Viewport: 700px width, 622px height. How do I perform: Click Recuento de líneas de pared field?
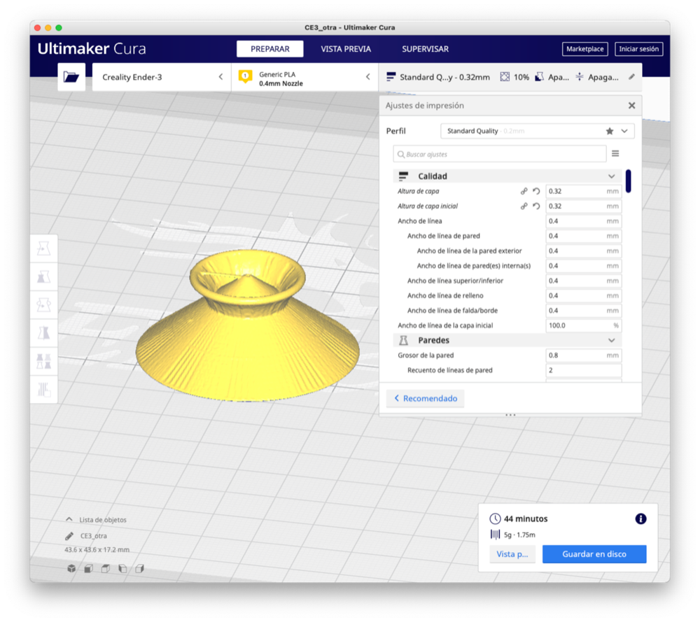(x=584, y=370)
